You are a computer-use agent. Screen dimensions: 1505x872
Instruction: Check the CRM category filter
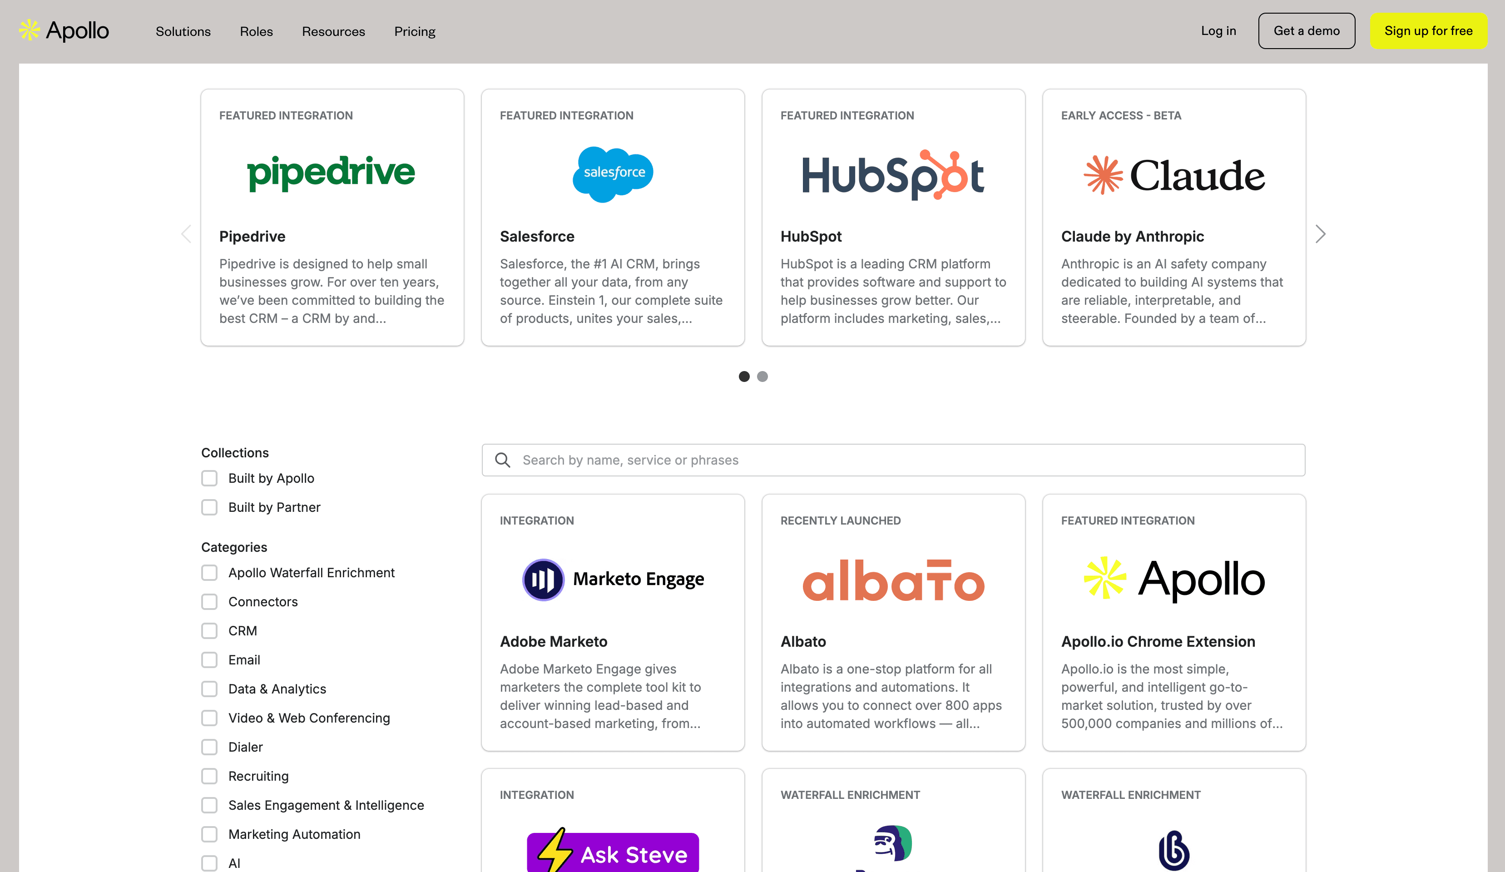(209, 631)
